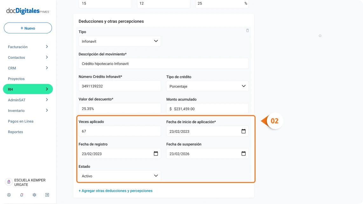Expand the RH chevron in sidebar

47,89
